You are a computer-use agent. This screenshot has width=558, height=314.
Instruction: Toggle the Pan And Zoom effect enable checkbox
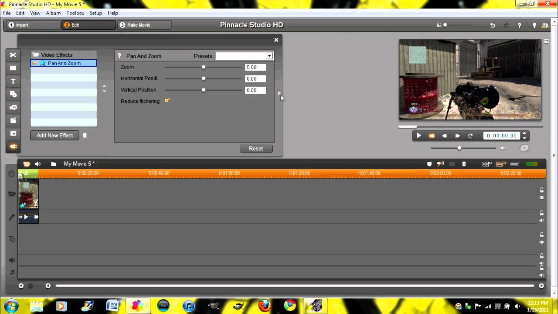point(34,63)
